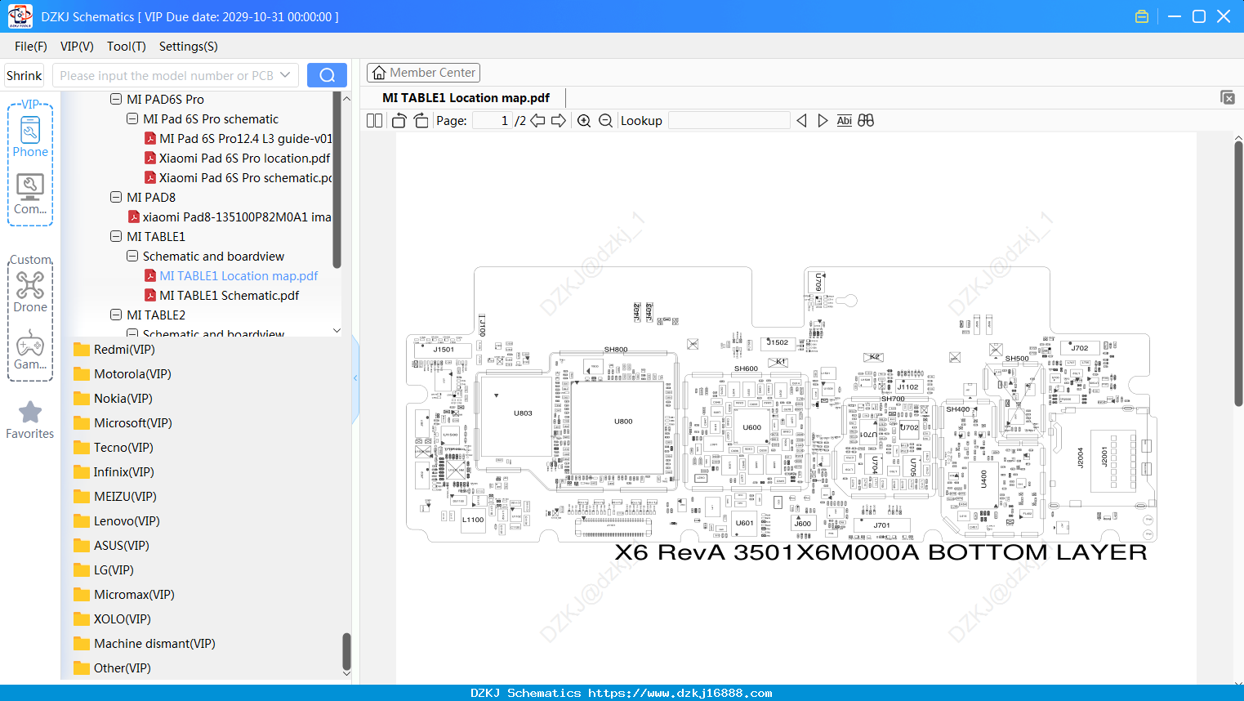Collapse the MI TABLE2 node

pyautogui.click(x=115, y=315)
